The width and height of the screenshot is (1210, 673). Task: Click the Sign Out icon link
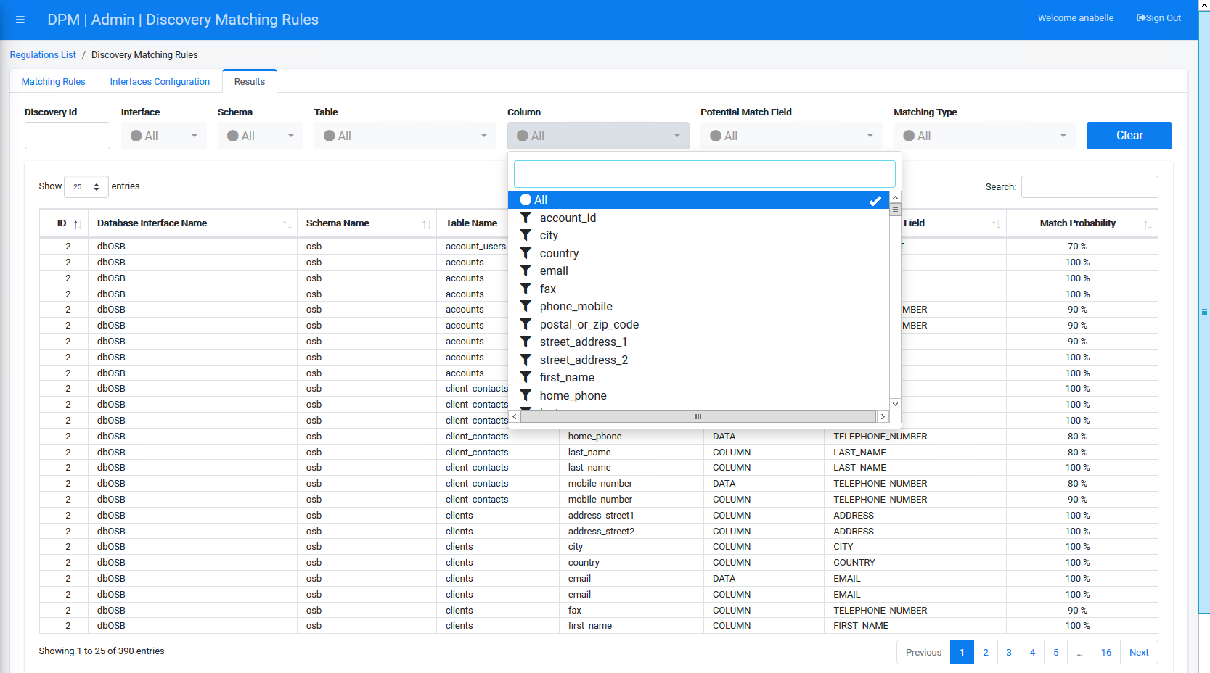[x=1158, y=18]
